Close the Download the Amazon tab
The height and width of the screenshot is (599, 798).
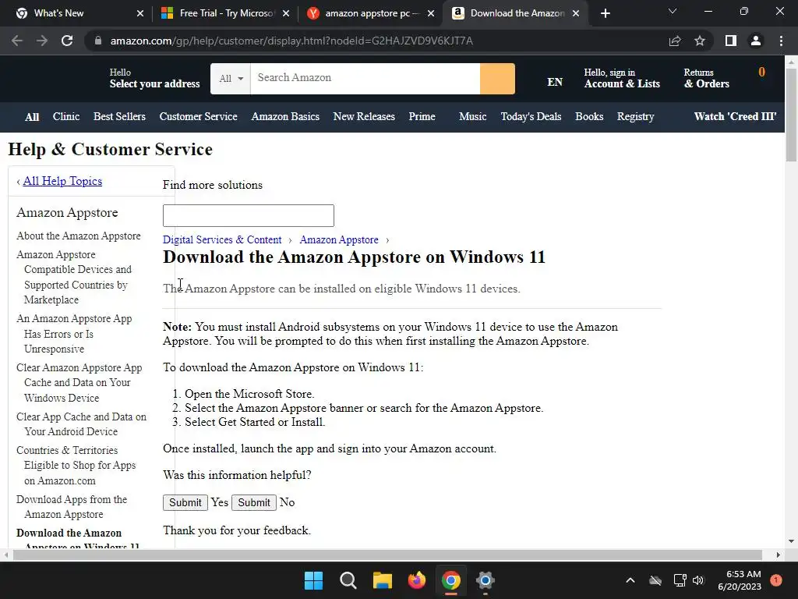tap(576, 13)
